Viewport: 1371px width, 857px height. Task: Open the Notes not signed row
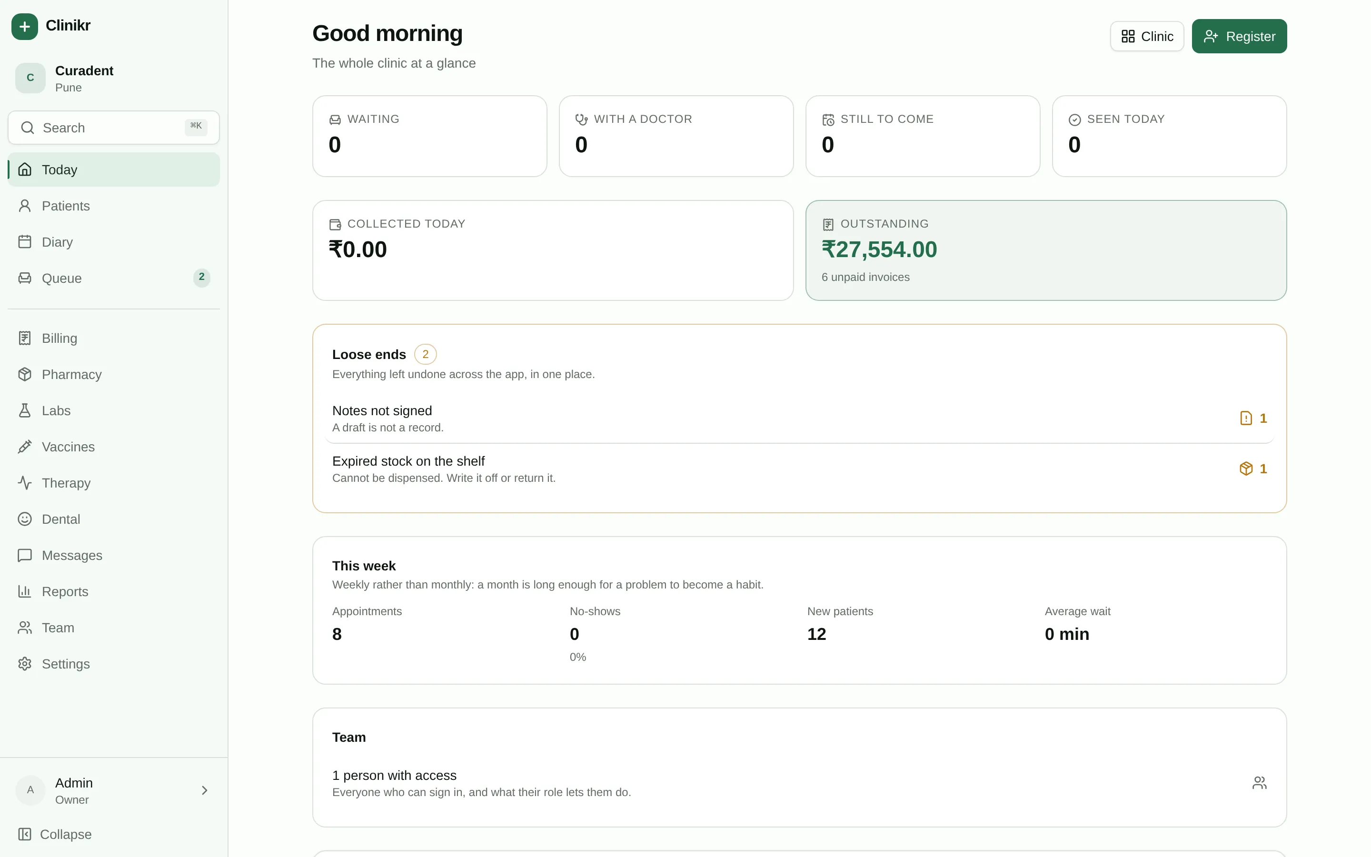tap(799, 419)
